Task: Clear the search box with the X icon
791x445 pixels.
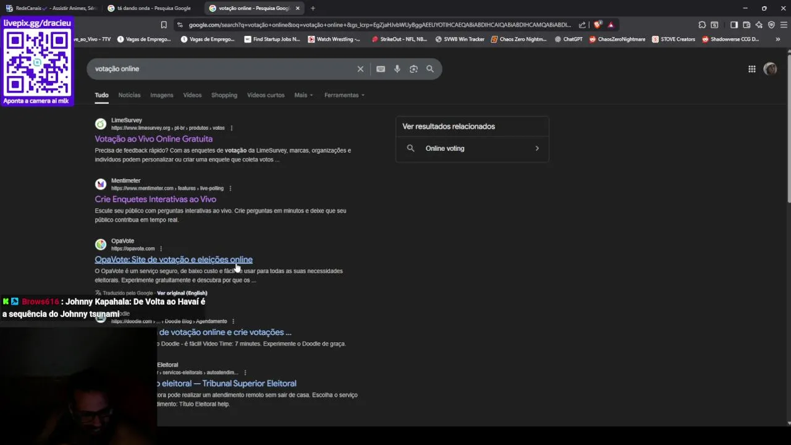Action: (x=360, y=69)
